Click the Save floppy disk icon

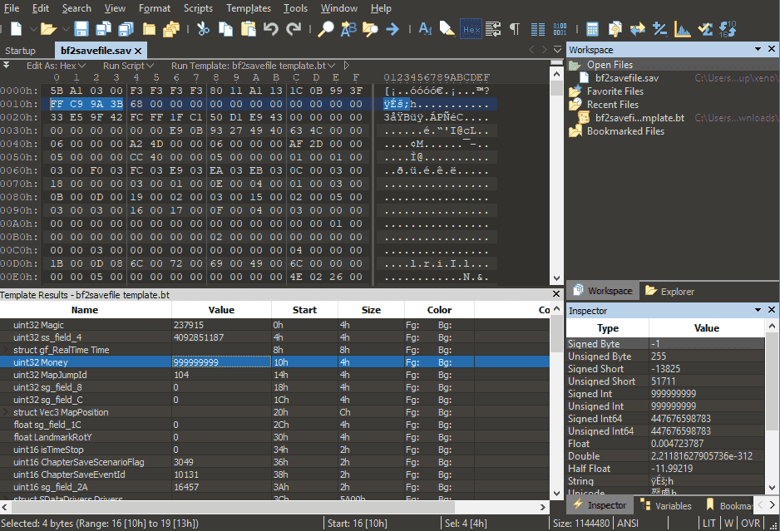(81, 29)
